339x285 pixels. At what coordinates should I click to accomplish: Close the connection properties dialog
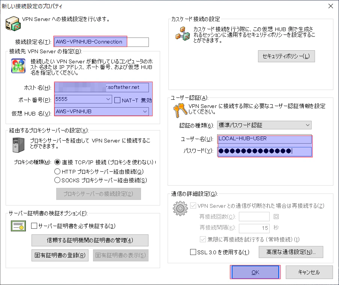[x=331, y=6]
